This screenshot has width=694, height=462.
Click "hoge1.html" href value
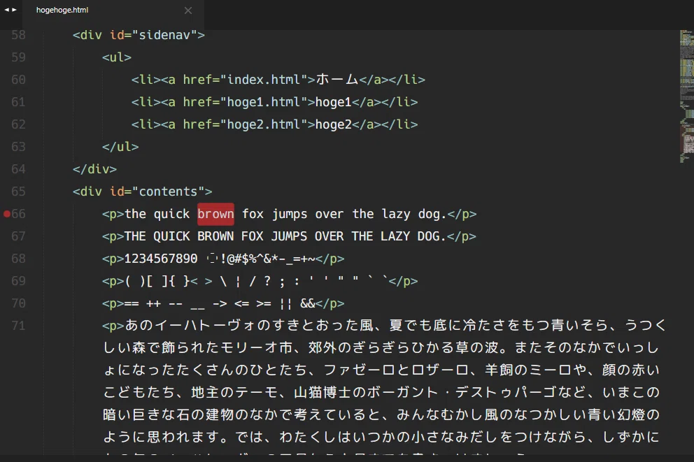coord(264,102)
